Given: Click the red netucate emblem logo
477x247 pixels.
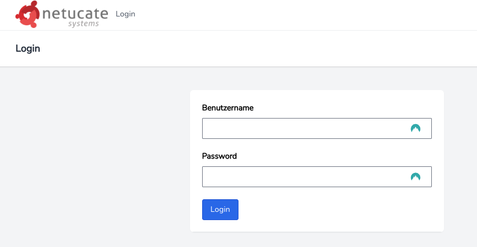Looking at the screenshot, I should (x=28, y=15).
